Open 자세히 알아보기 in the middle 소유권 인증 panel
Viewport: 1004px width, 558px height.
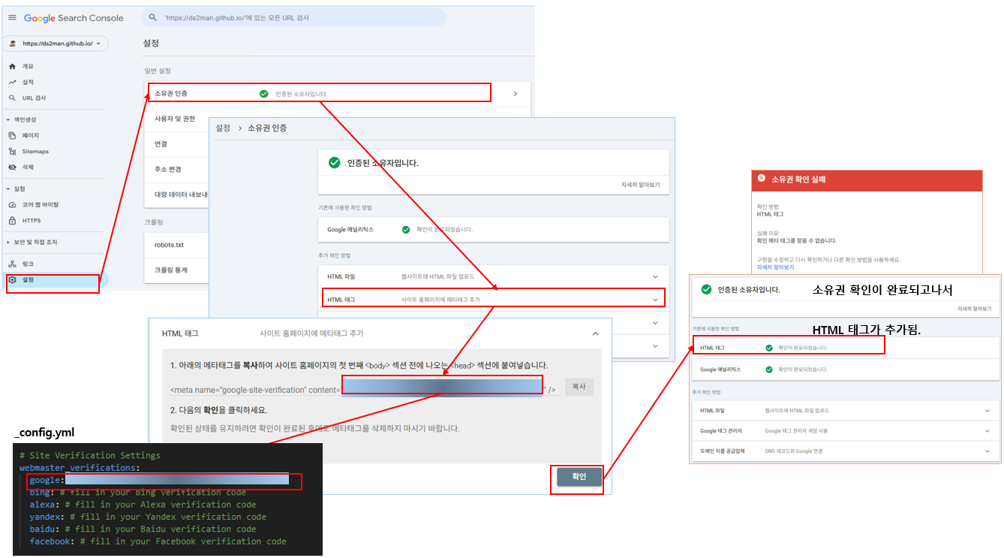click(640, 185)
